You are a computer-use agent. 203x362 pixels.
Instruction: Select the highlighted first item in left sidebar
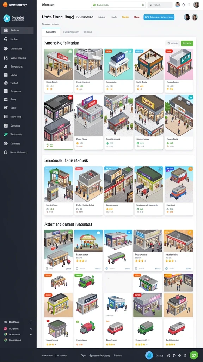(17, 30)
